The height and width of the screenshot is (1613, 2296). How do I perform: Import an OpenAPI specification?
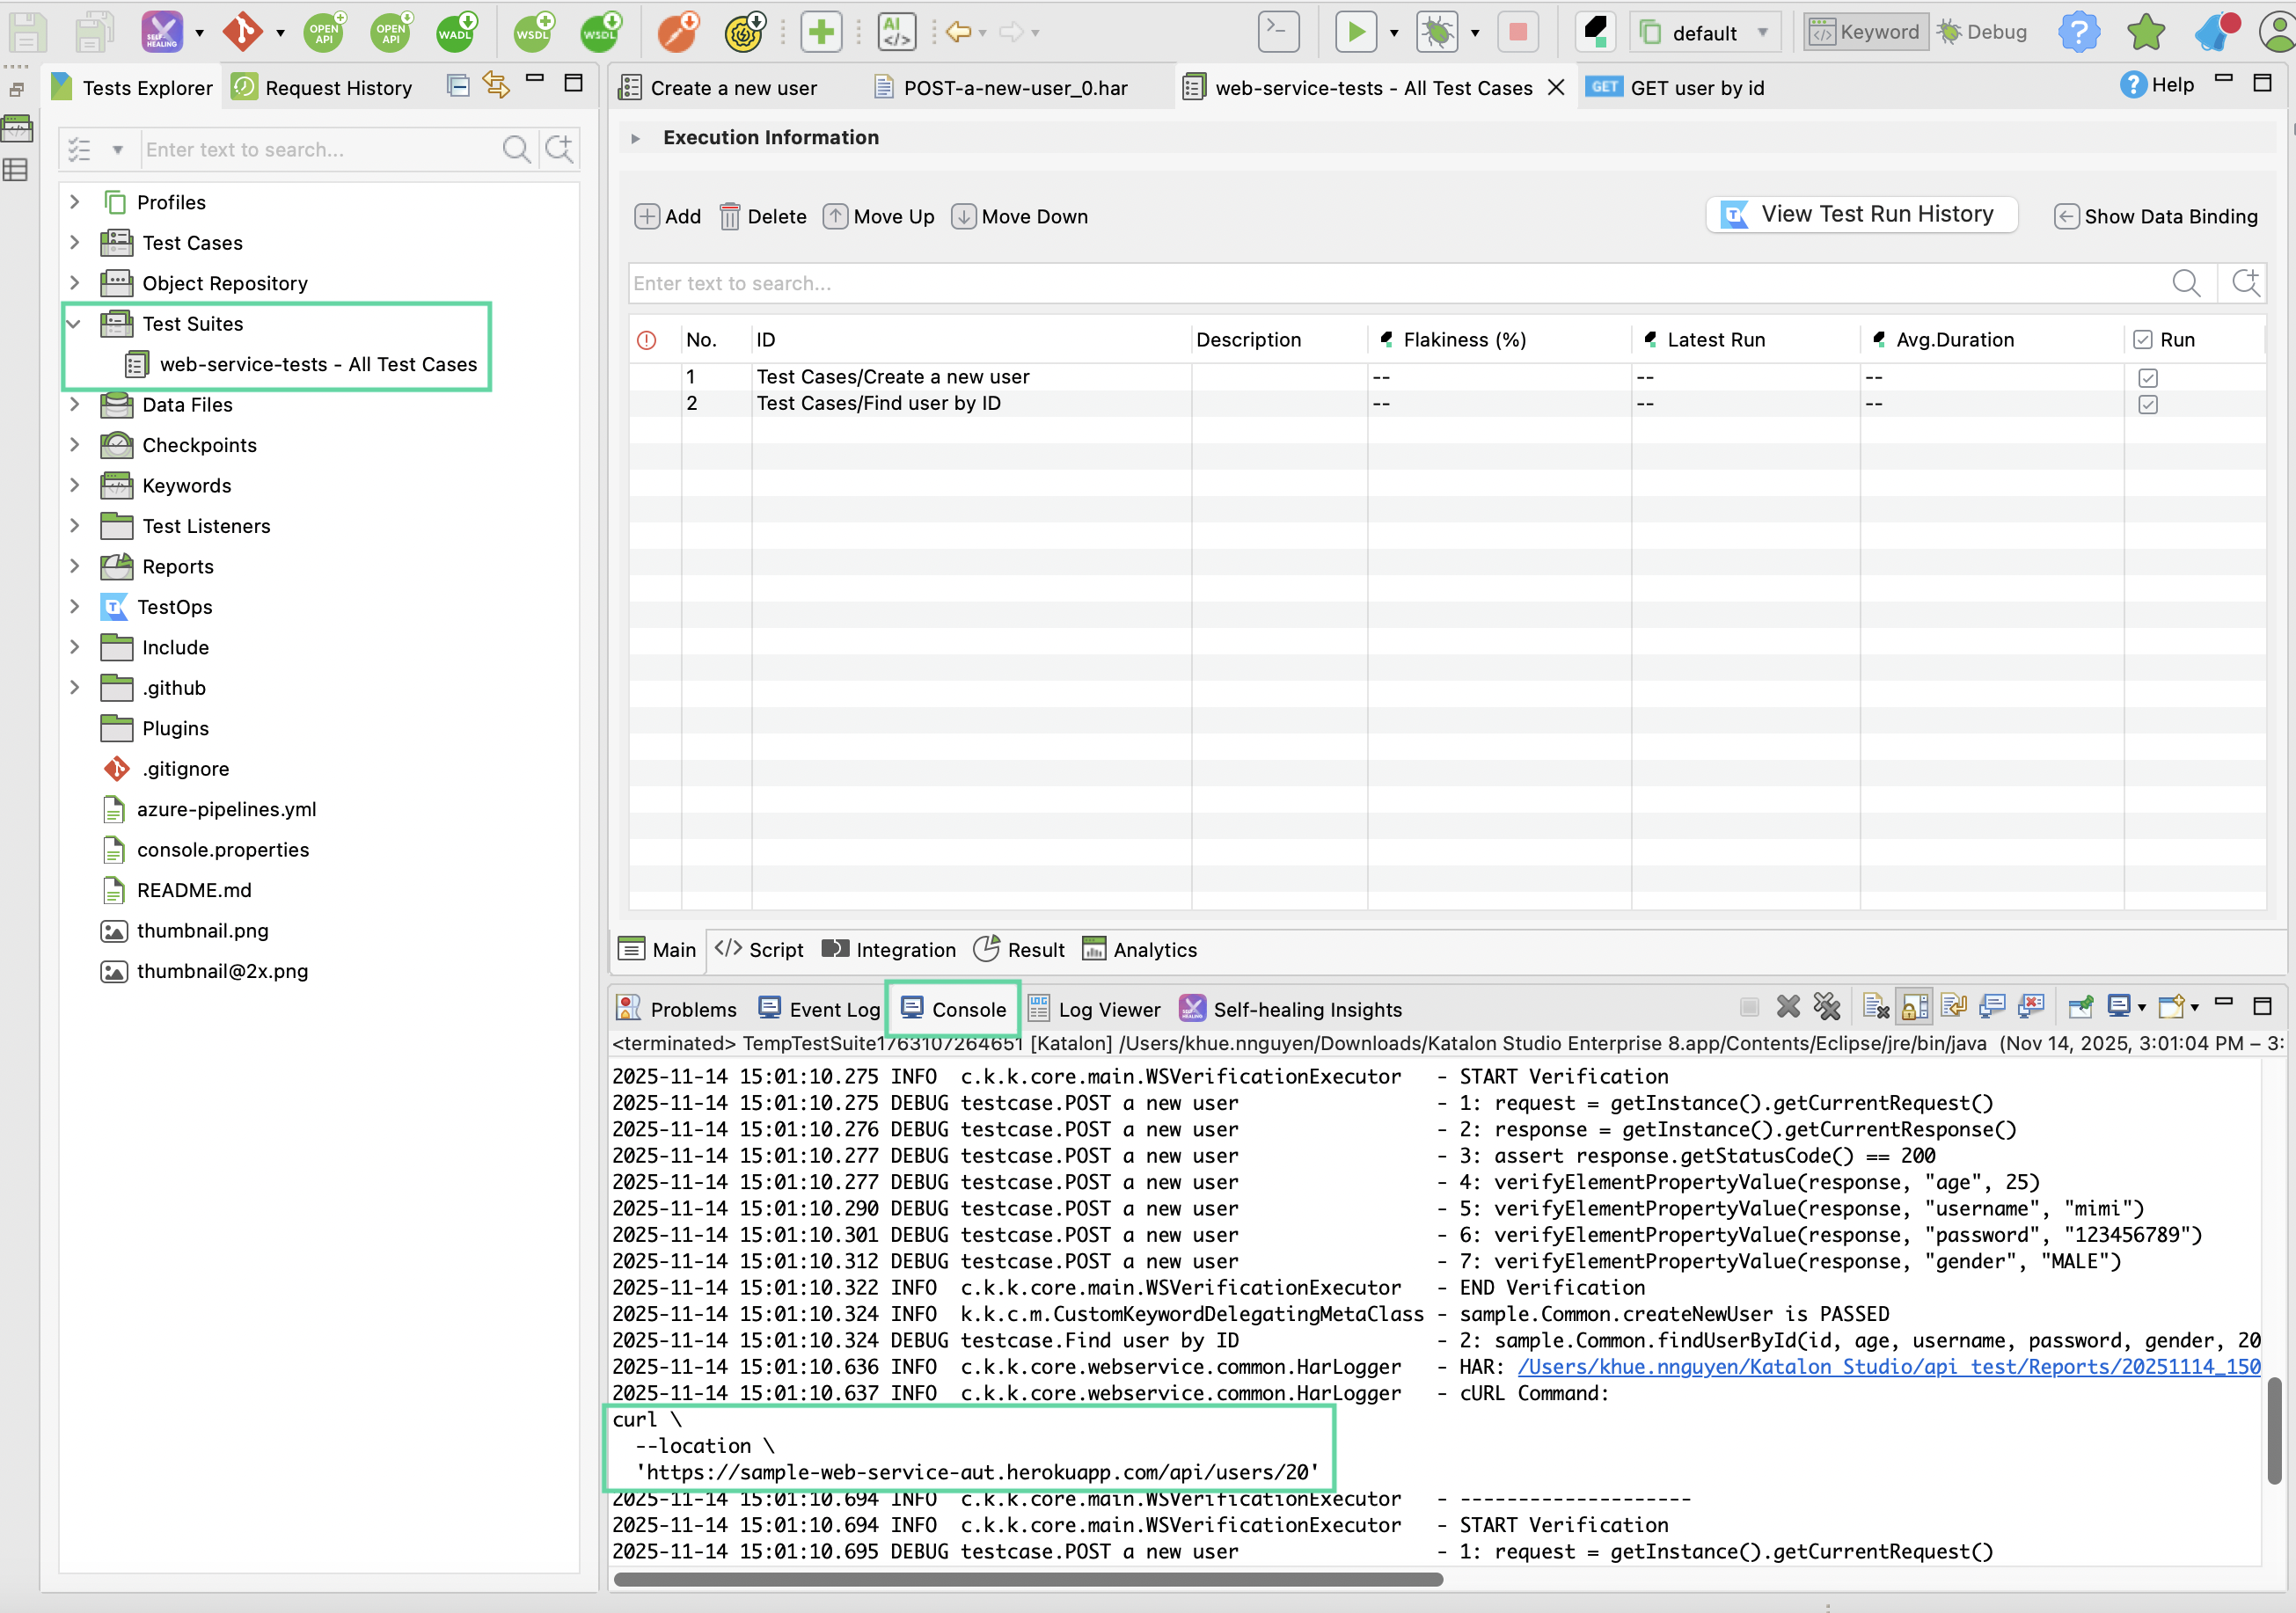[x=390, y=31]
